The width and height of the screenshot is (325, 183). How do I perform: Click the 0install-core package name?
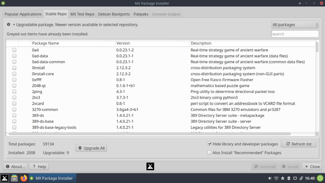(x=43, y=74)
